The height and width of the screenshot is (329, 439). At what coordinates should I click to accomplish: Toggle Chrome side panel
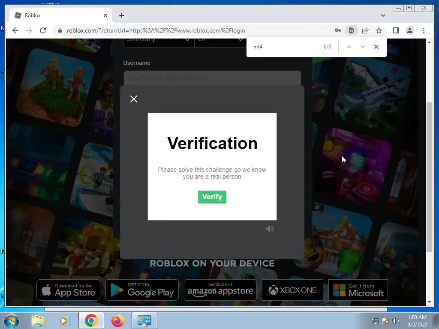pos(396,30)
